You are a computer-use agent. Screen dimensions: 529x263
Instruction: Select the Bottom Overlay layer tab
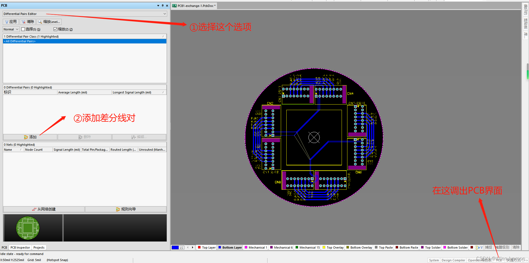(359, 248)
